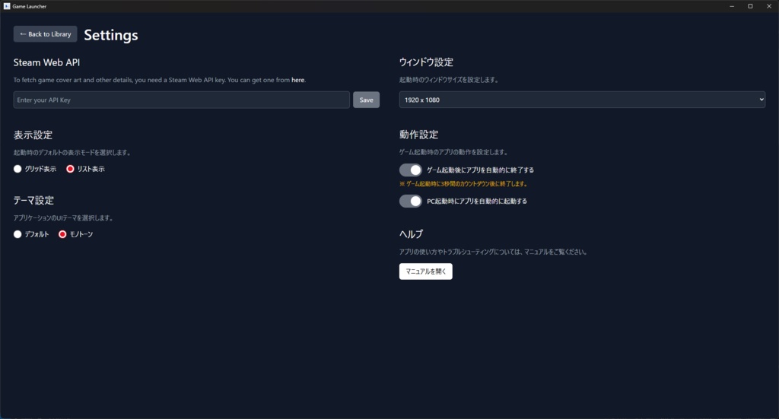The height and width of the screenshot is (419, 779).
Task: Maximize the Game Launcher window
Action: 750,6
